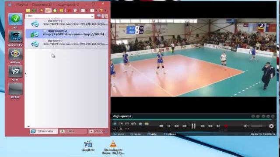Click the globe icon in player controls
Screen dimensions: 280x157
tap(140, 124)
